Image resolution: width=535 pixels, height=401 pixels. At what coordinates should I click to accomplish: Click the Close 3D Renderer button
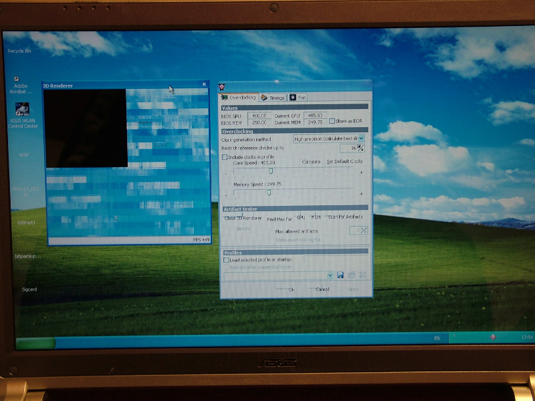point(243,219)
